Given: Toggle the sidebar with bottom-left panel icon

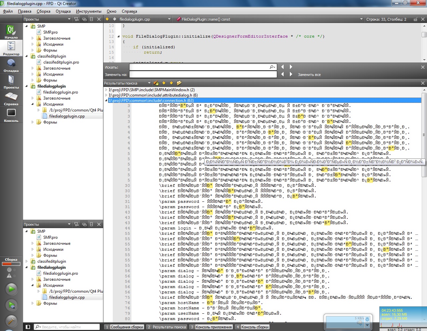Looking at the screenshot, I should point(28,327).
